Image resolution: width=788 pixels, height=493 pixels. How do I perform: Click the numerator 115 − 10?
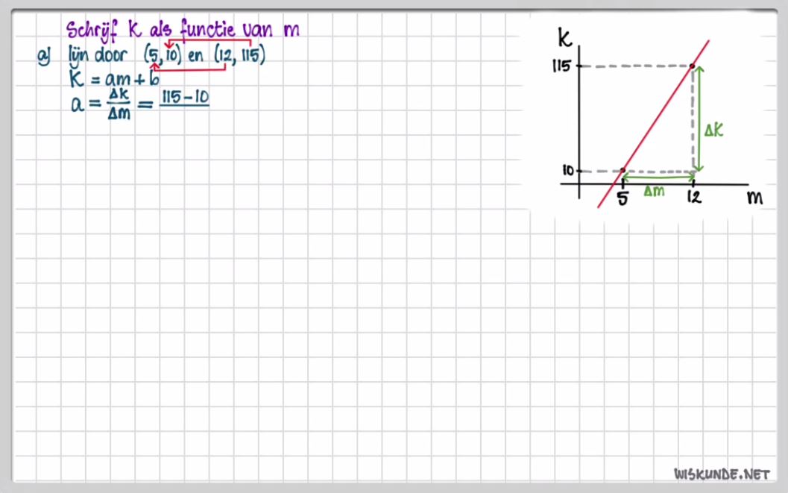point(185,98)
